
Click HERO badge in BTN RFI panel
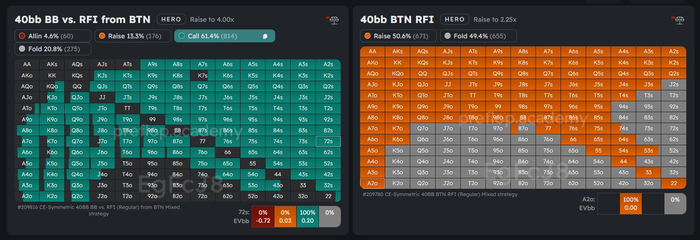tap(454, 19)
